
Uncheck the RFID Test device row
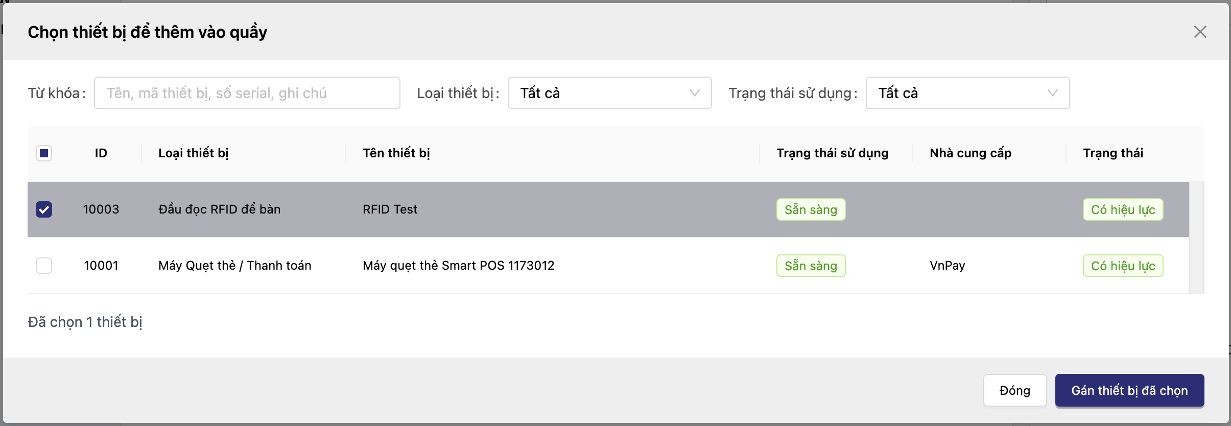[x=44, y=209]
